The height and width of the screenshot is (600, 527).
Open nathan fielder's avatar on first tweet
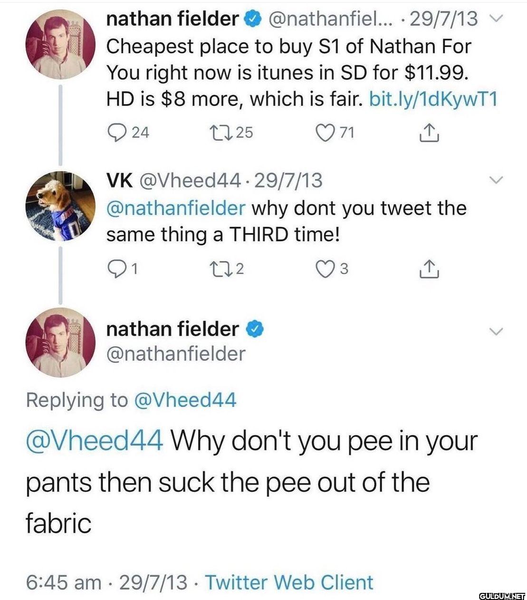60,44
